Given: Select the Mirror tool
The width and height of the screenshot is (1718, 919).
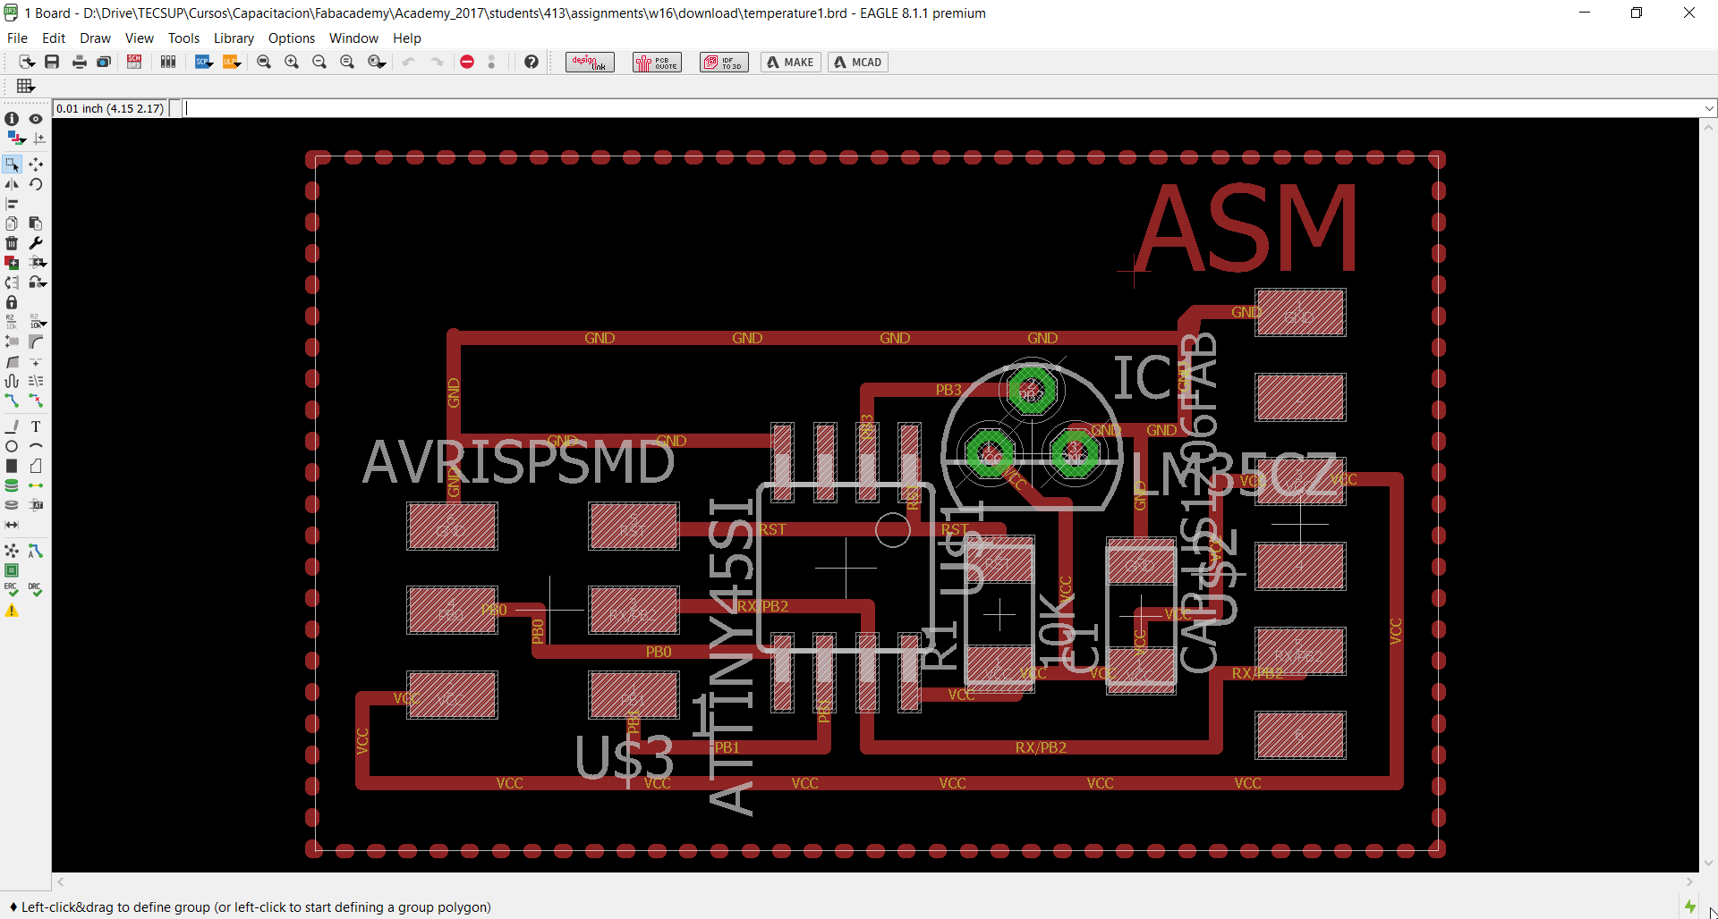Looking at the screenshot, I should click(x=12, y=184).
